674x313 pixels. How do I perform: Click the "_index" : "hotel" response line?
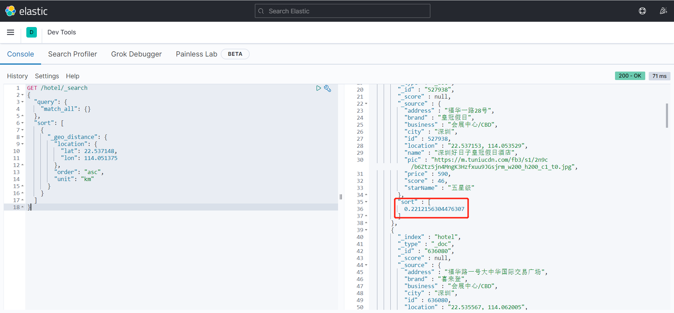[429, 237]
